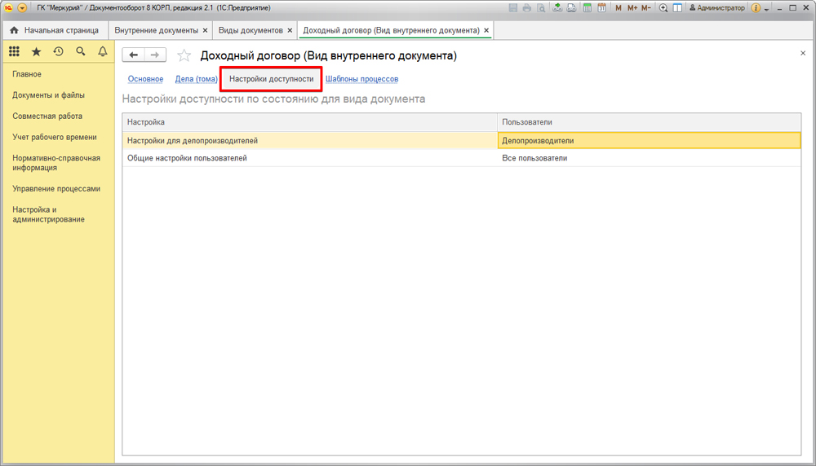The width and height of the screenshot is (816, 466).
Task: Open the Шаблоны процессов link
Action: (x=361, y=79)
